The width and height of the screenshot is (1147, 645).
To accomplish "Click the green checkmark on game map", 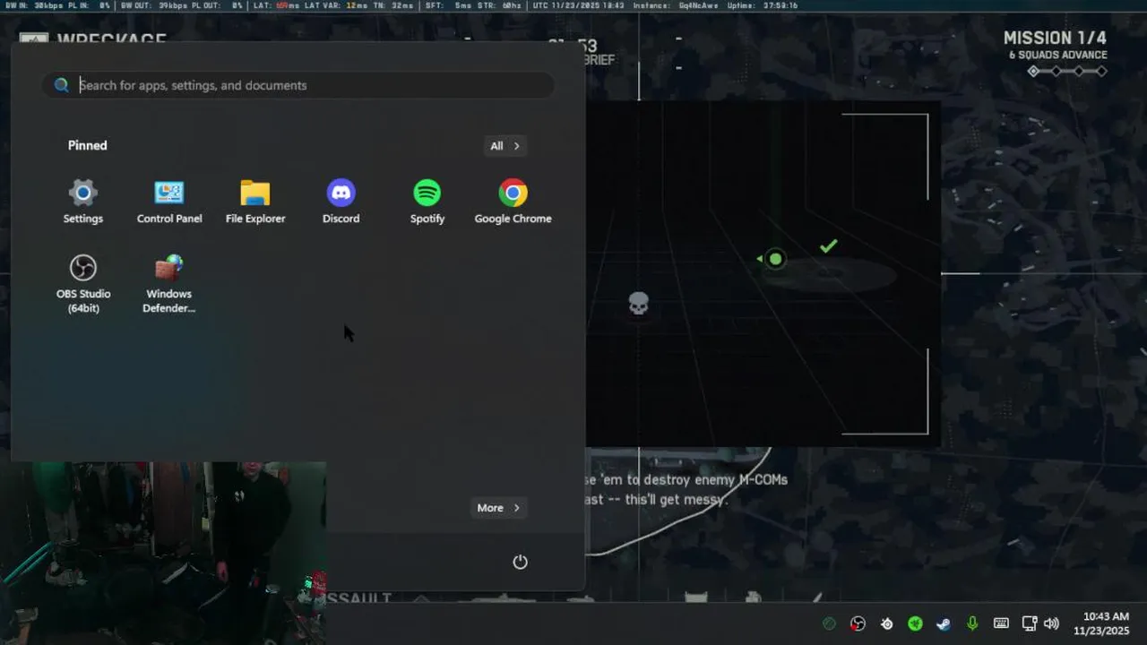I will [x=829, y=245].
